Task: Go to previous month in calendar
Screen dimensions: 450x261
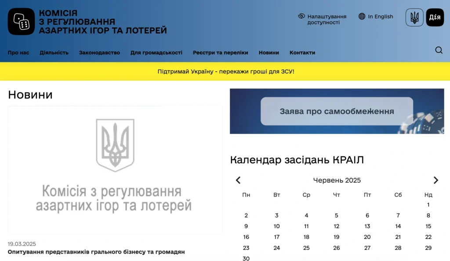Action: click(238, 180)
